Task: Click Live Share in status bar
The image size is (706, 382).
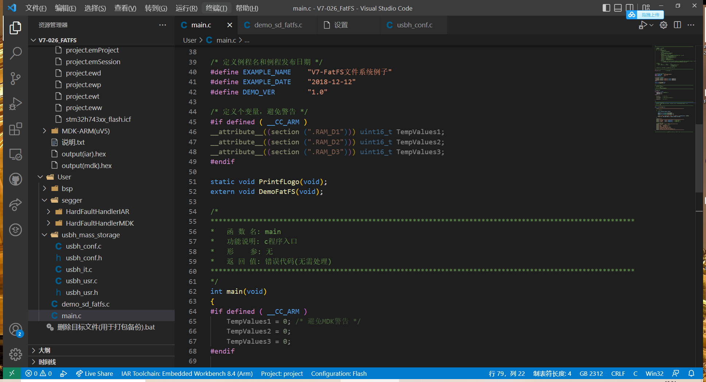Action: point(94,374)
